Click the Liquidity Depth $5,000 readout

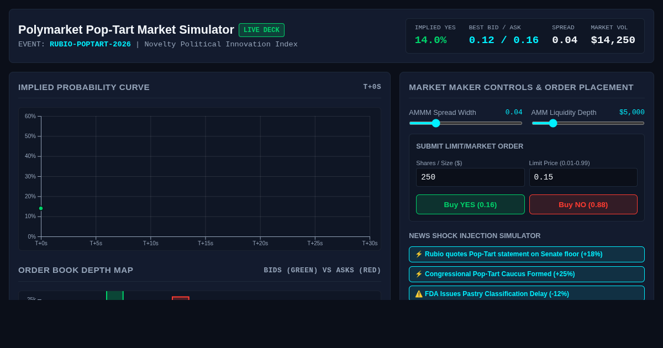632,112
